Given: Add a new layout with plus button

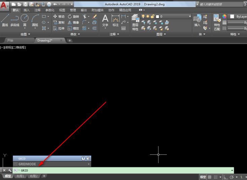Looking at the screenshot, I should coord(44,176).
